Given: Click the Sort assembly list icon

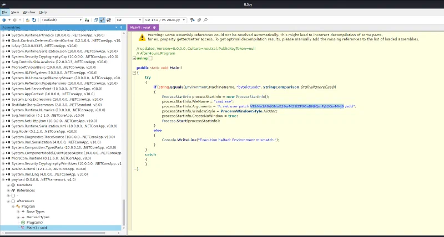Looking at the screenshot, I should pos(193,20).
